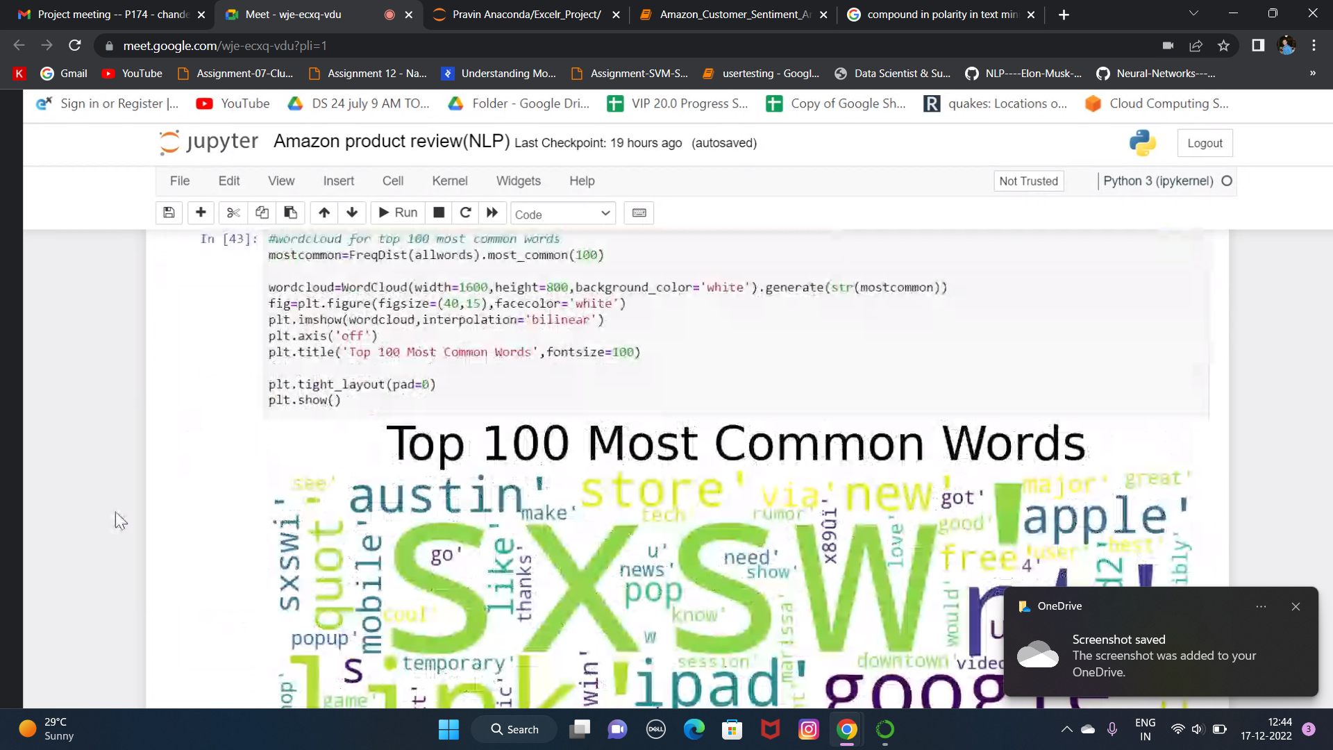Image resolution: width=1333 pixels, height=750 pixels.
Task: Open the Code cell type dropdown
Action: (562, 214)
